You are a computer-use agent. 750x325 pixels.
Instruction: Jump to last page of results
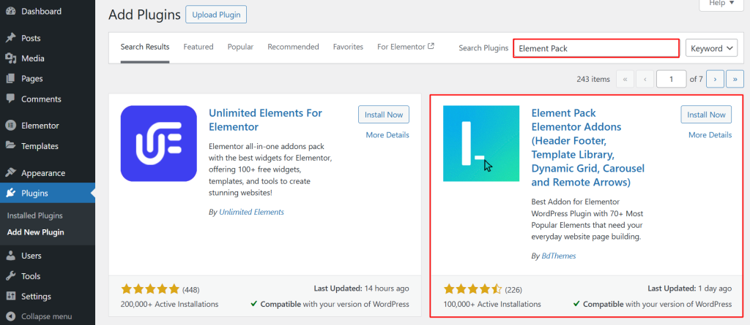[x=735, y=79]
